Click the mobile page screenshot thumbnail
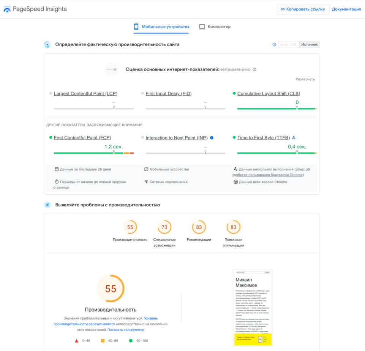The image size is (365, 351). [x=253, y=308]
